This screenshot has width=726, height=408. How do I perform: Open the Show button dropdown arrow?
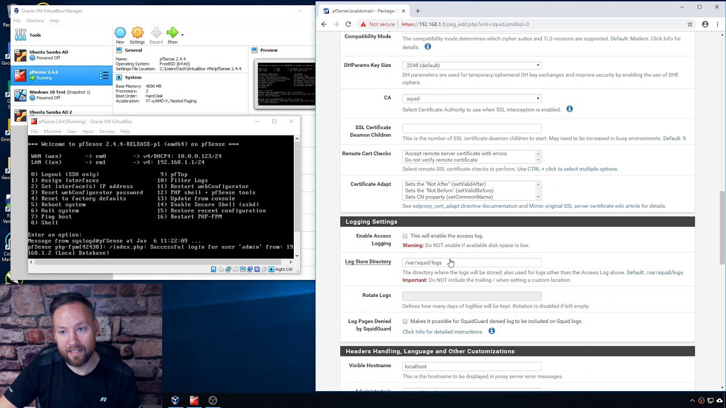pyautogui.click(x=182, y=35)
